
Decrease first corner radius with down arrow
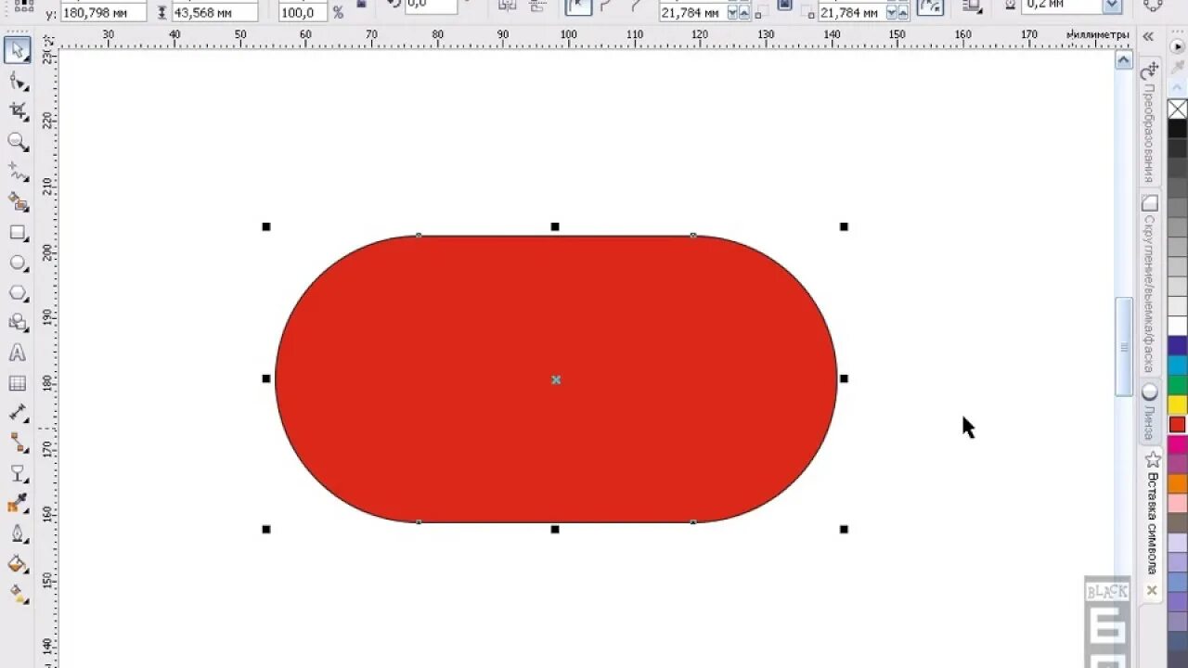coord(733,13)
